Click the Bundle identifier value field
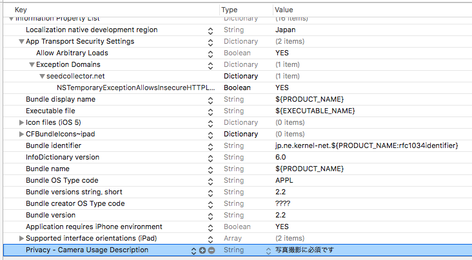Image resolution: width=472 pixels, height=260 pixels. point(366,146)
